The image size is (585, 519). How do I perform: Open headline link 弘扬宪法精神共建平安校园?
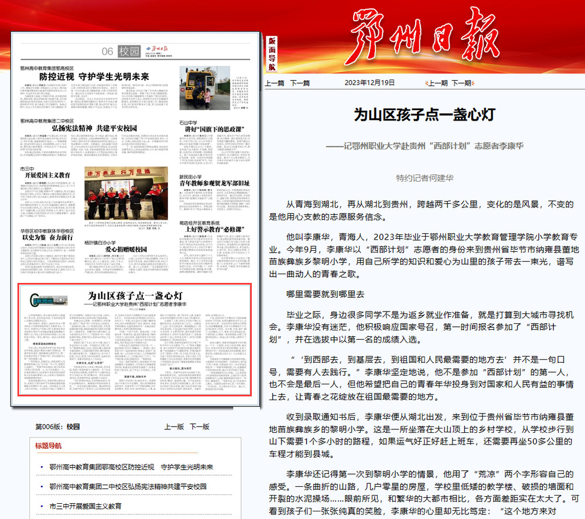tap(128, 486)
